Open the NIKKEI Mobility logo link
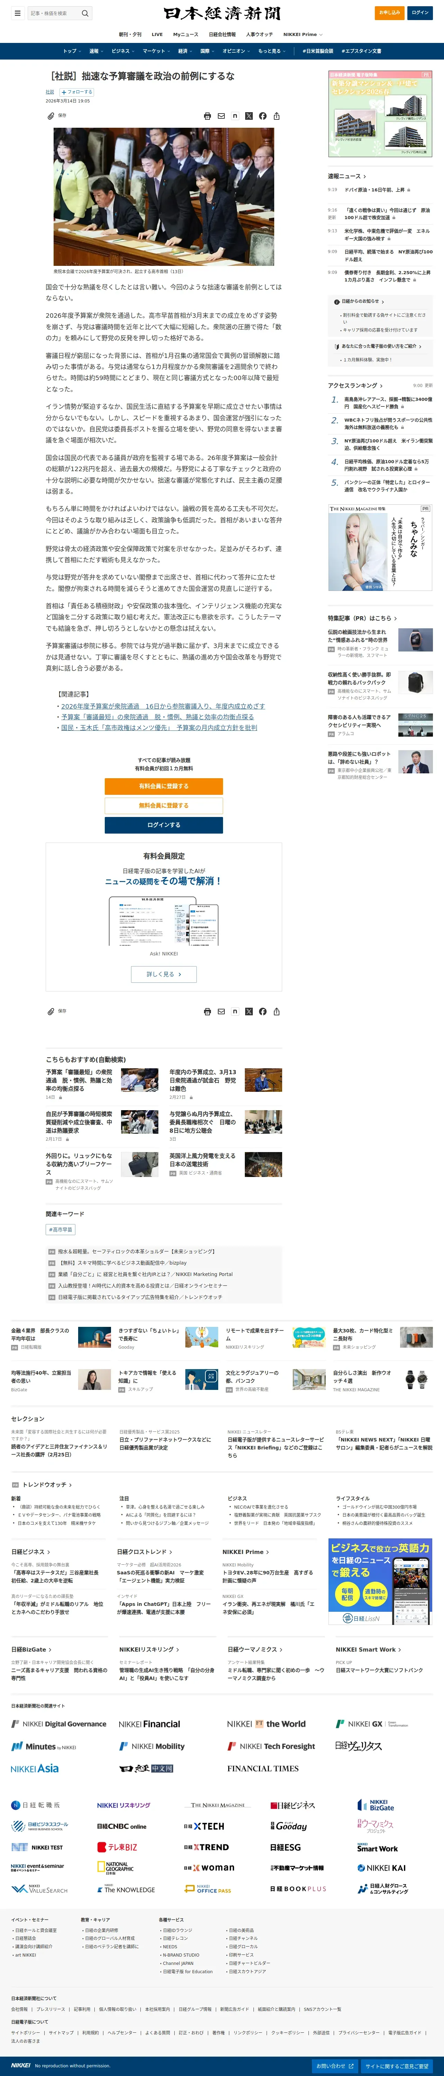The width and height of the screenshot is (444, 2076). click(152, 1746)
